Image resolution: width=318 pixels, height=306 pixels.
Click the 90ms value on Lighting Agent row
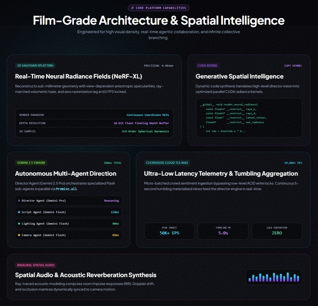coord(115,224)
